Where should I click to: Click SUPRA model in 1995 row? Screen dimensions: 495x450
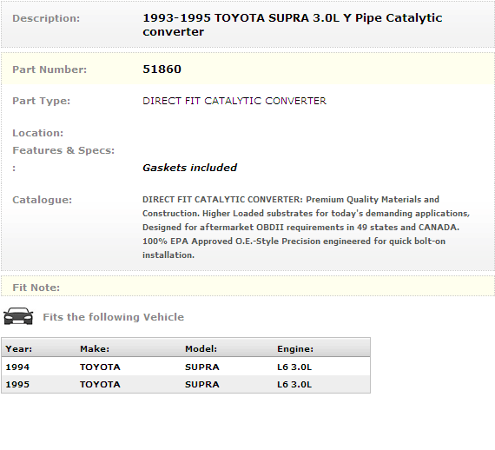click(202, 384)
